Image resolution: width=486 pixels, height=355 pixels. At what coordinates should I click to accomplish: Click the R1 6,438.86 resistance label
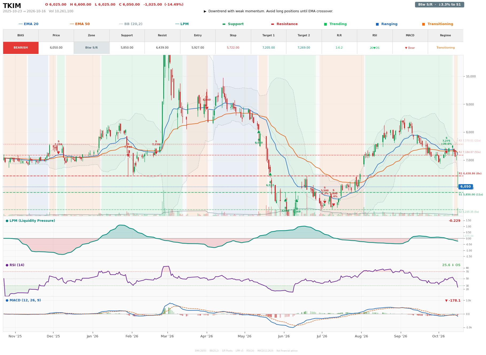point(470,173)
